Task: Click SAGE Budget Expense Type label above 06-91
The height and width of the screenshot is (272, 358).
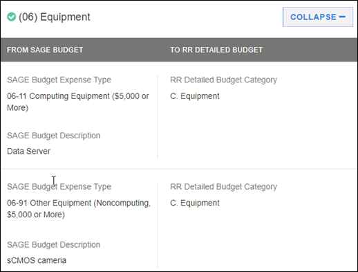Action: point(59,187)
